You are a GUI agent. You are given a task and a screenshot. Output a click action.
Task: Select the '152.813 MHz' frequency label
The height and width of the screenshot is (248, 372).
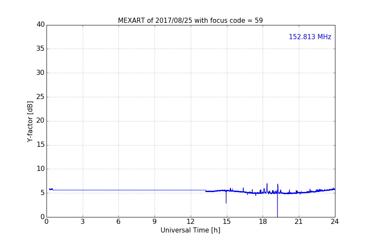[310, 37]
